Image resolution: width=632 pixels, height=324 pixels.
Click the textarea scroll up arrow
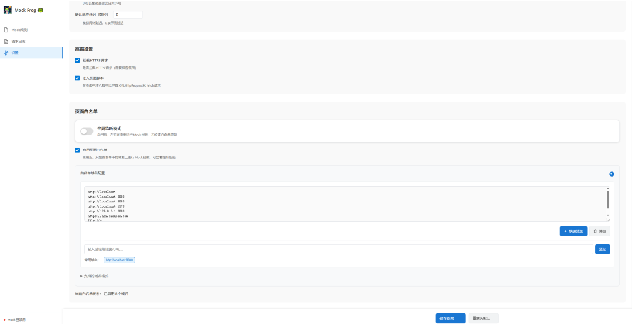(608, 188)
